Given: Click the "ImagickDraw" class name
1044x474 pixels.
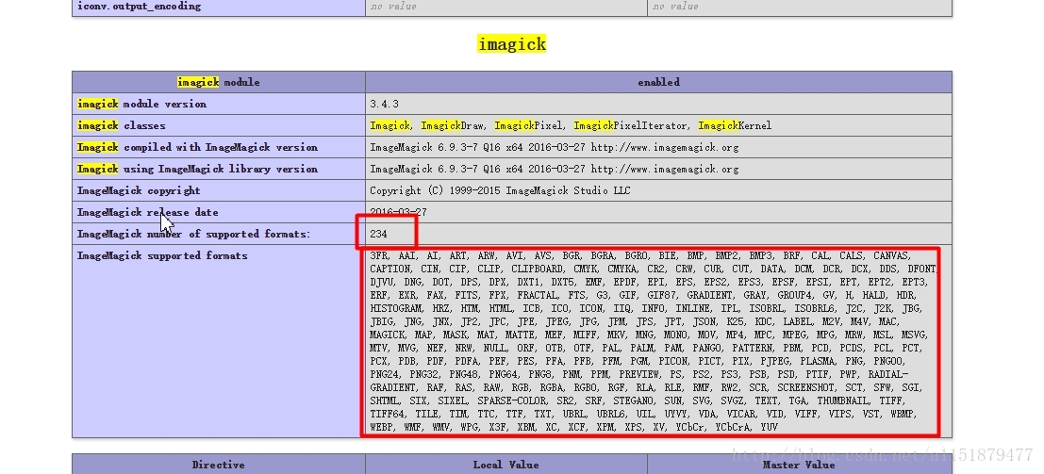Looking at the screenshot, I should [x=453, y=125].
